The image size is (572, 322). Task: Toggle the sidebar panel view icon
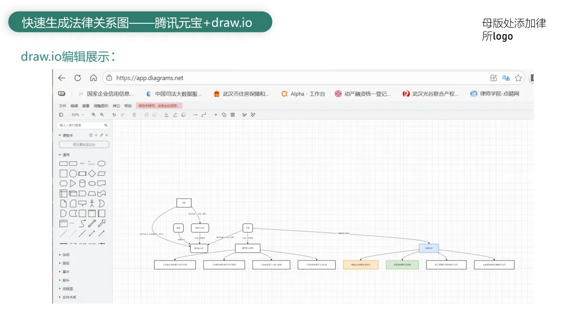(61, 115)
